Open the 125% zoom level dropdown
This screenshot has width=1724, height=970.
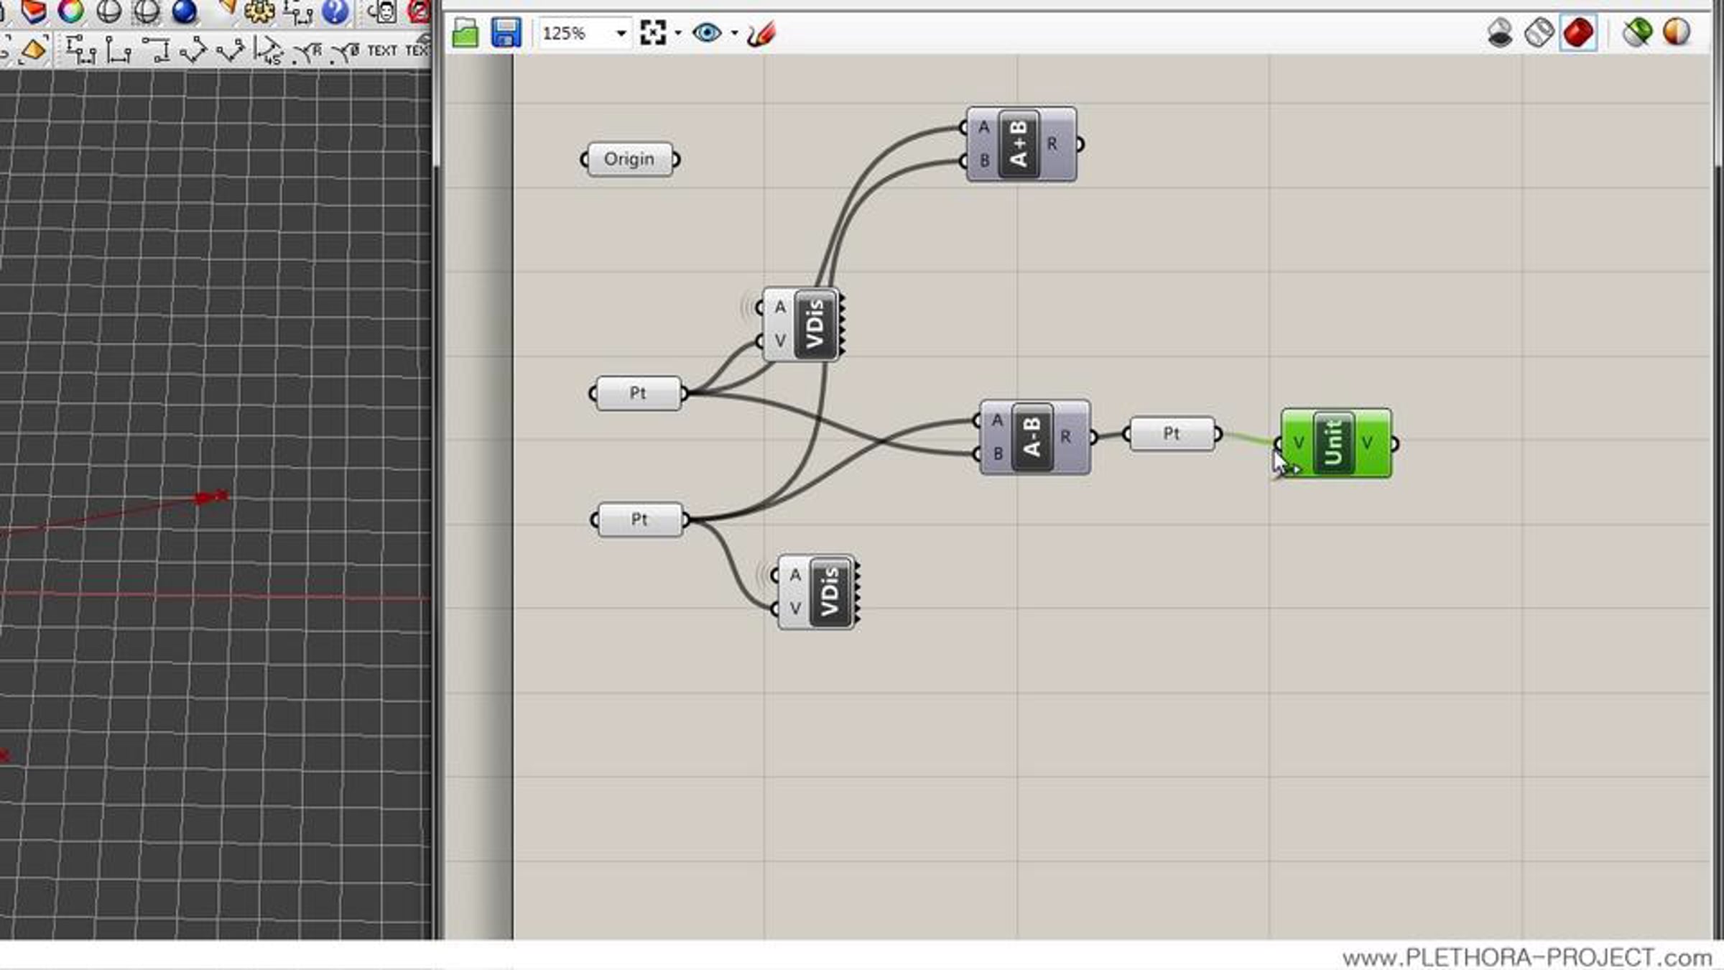621,33
